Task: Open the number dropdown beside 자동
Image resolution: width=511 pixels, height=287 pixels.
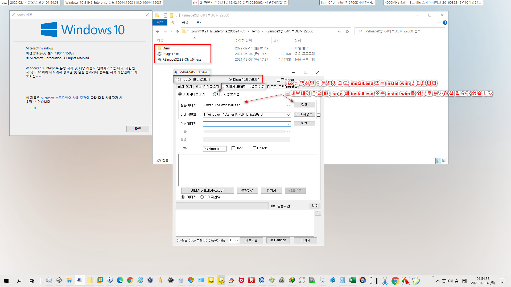Action: pos(236,240)
